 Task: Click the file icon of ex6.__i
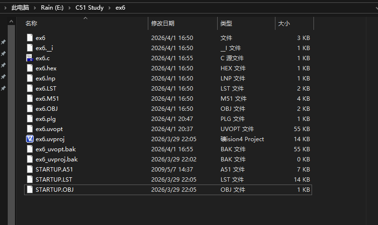coord(30,48)
